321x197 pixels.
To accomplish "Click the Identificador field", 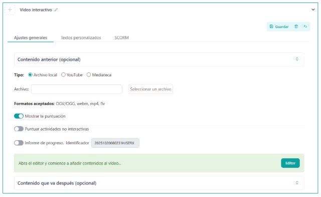I will pos(115,143).
